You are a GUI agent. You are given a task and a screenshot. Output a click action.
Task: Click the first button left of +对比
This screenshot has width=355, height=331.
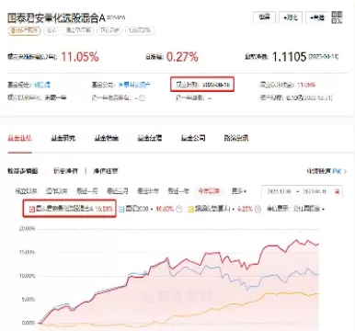[264, 17]
